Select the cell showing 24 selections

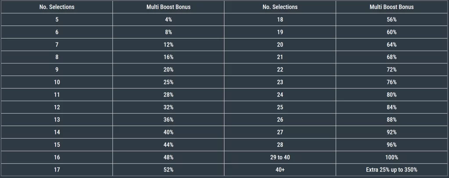280,95
